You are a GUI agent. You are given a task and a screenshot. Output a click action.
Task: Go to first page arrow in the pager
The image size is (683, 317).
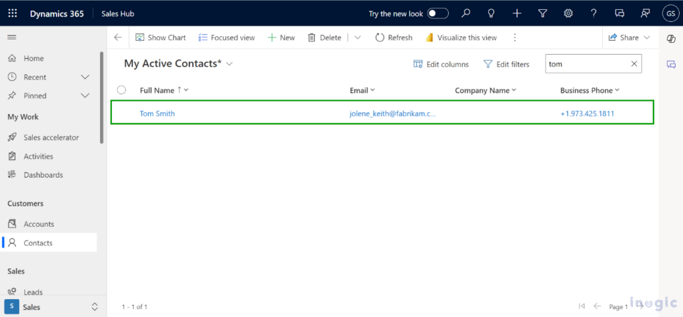(581, 306)
